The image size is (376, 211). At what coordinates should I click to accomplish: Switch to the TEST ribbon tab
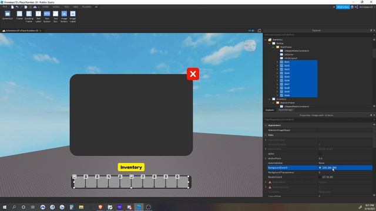coord(66,7)
